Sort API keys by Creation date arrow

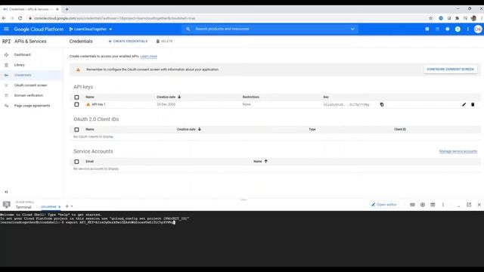pos(179,97)
